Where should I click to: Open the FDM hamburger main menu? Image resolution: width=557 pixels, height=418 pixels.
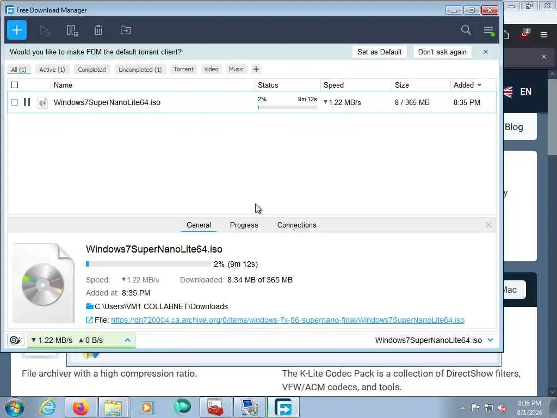489,30
